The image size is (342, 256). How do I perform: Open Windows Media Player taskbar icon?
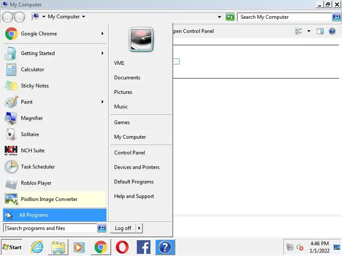79,247
